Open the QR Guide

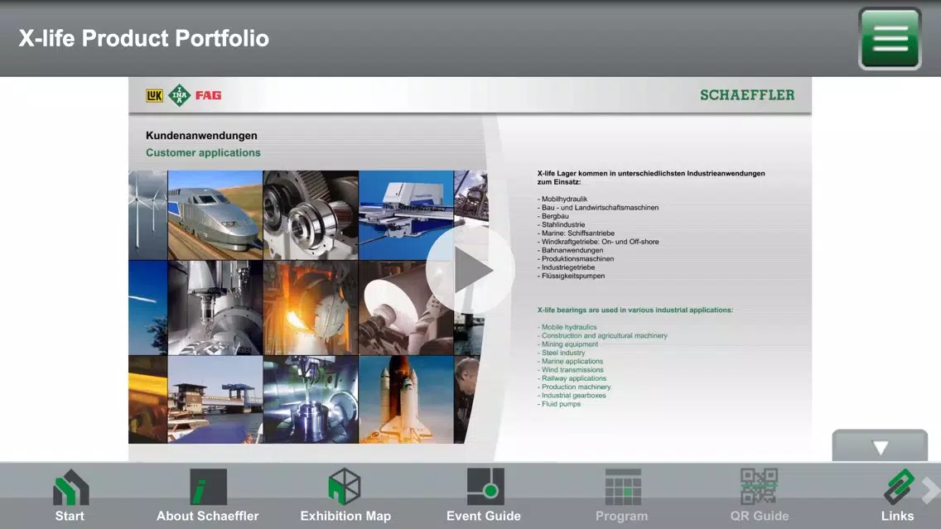[759, 495]
